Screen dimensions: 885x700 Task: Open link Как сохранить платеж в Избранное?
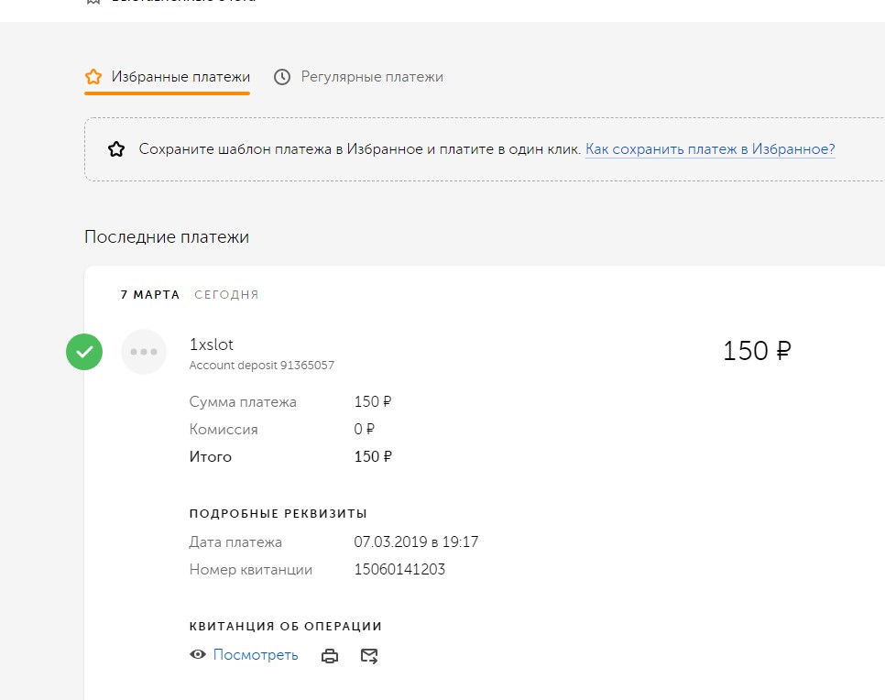click(710, 149)
